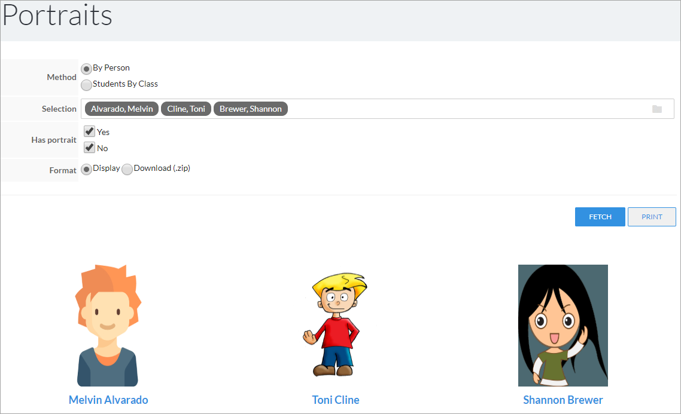
Task: Click the Selection field label
Action: (x=59, y=109)
